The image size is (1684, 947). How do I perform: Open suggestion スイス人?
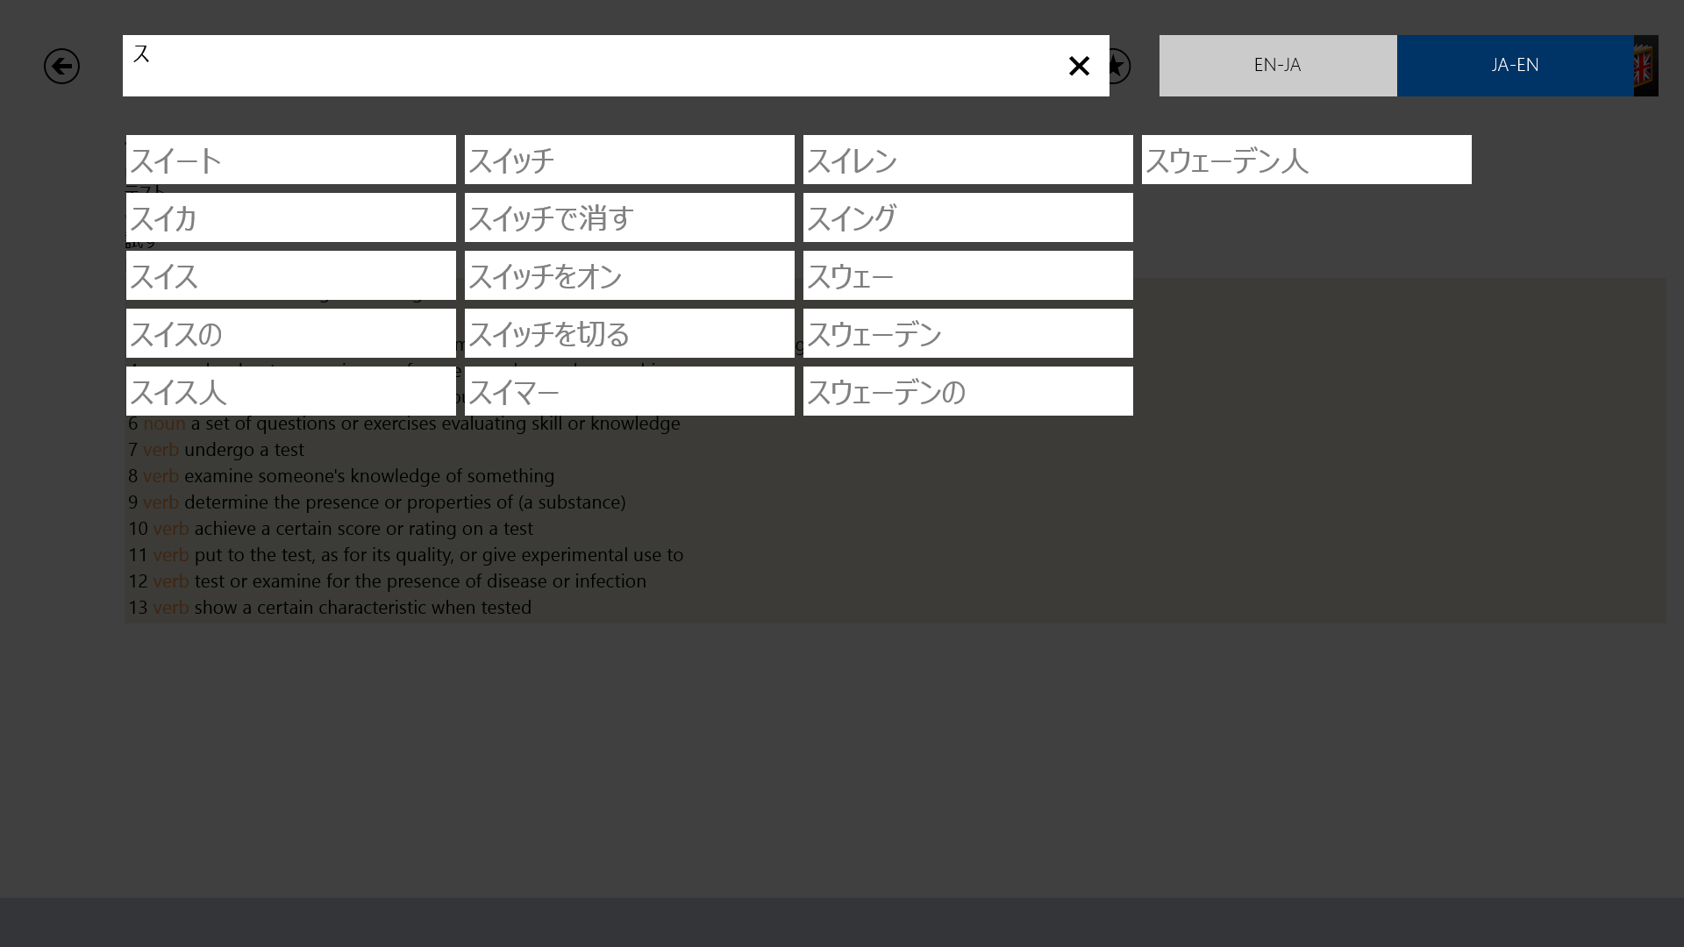(x=290, y=391)
